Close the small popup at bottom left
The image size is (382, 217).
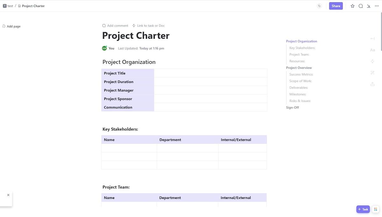[8, 195]
